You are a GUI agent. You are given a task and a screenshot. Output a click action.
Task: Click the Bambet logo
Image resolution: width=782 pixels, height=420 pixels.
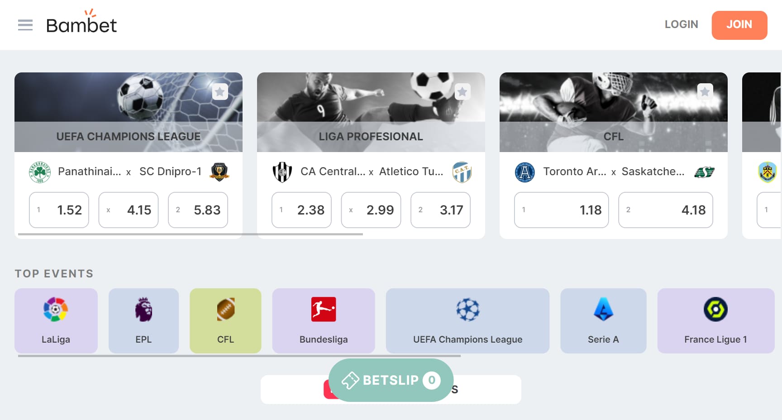point(81,22)
